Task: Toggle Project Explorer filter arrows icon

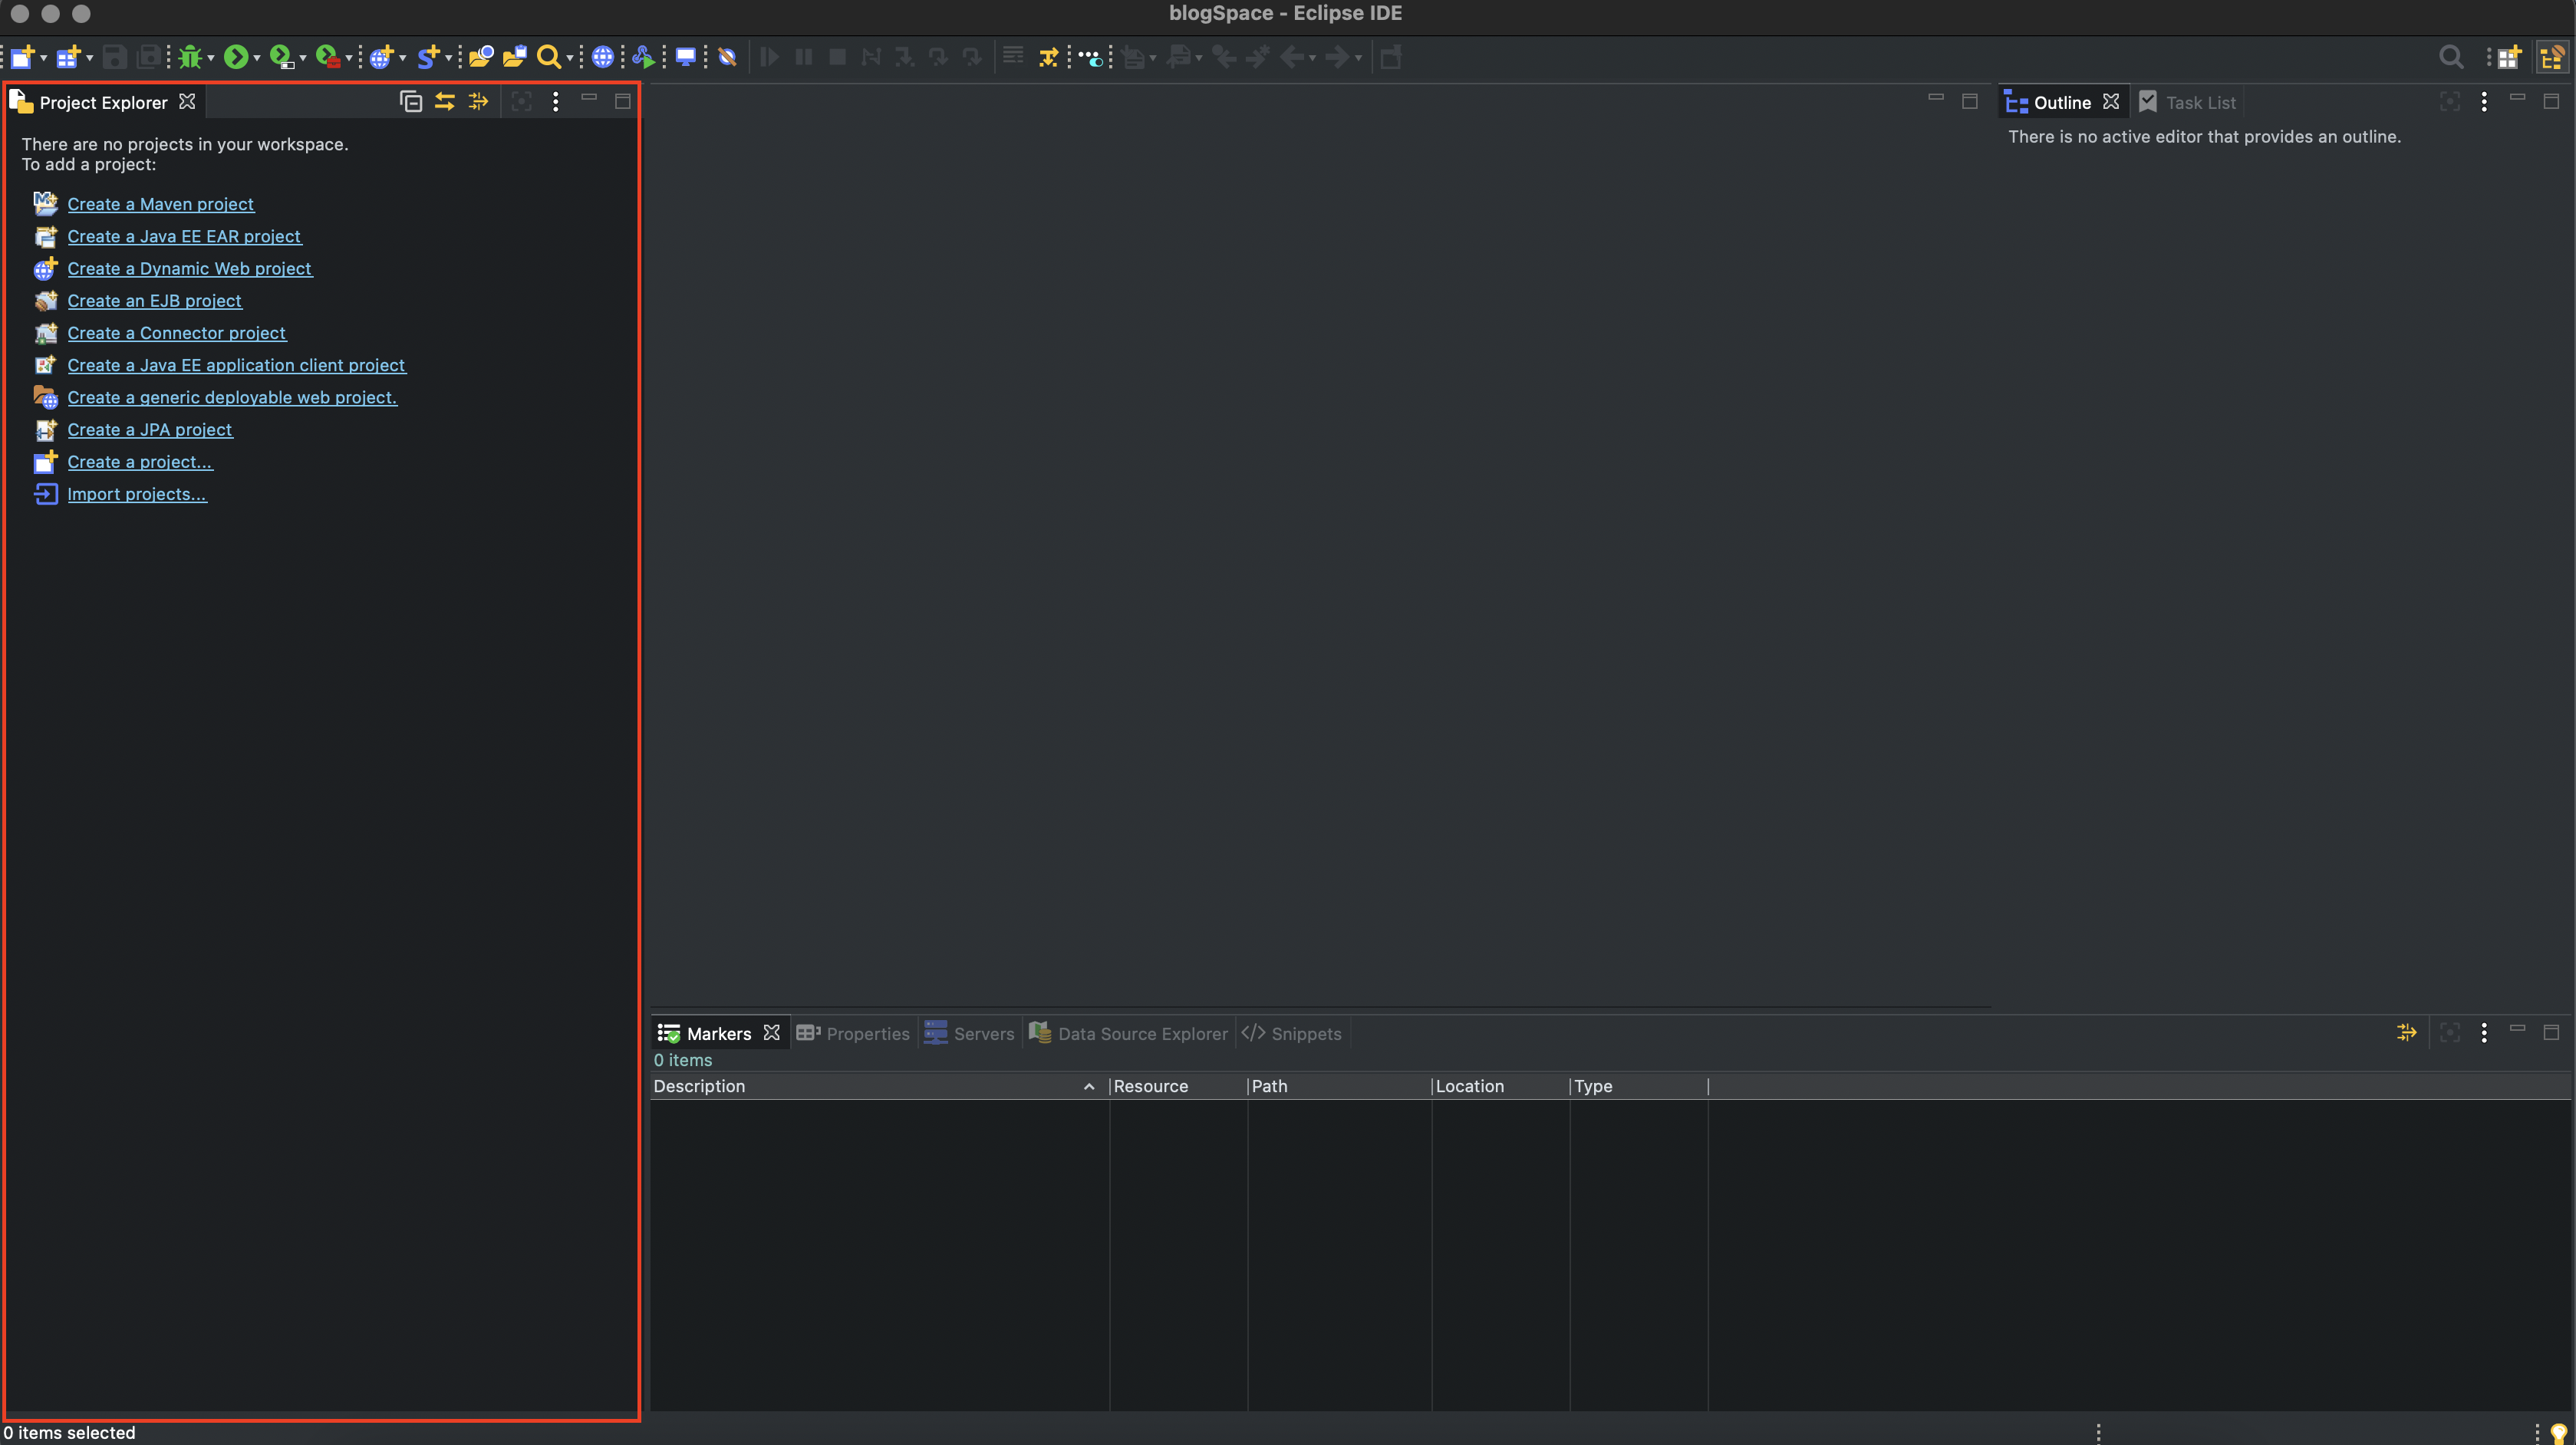Action: click(x=478, y=101)
